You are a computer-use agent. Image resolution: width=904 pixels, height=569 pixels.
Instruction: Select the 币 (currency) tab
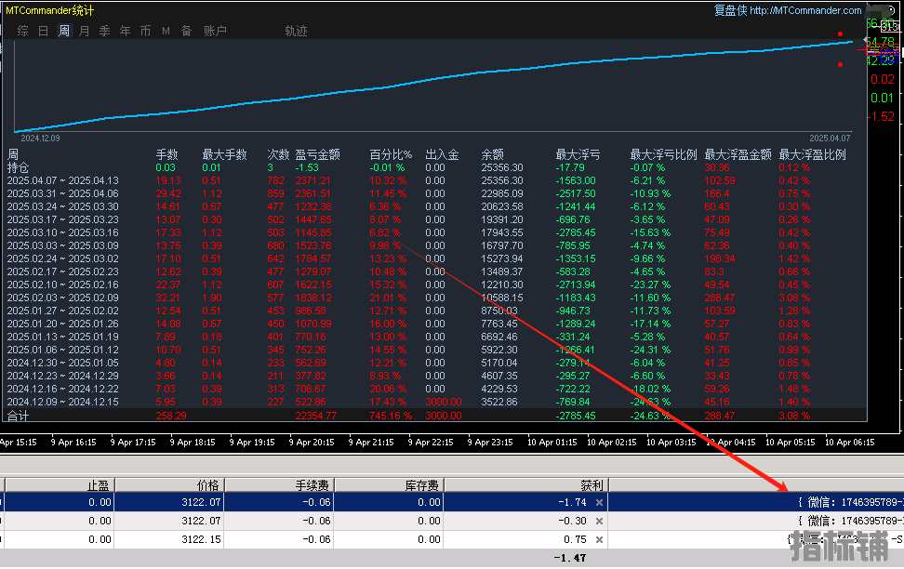click(x=145, y=31)
